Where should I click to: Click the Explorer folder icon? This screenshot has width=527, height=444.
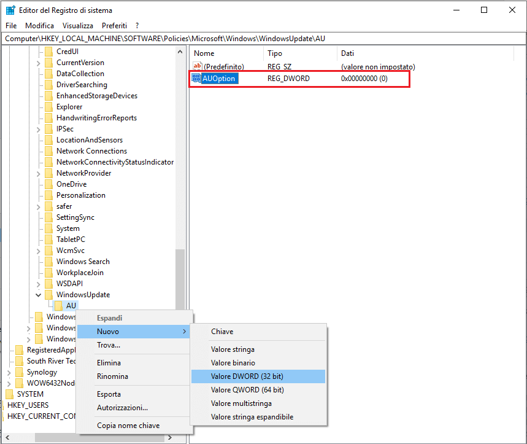(48, 107)
